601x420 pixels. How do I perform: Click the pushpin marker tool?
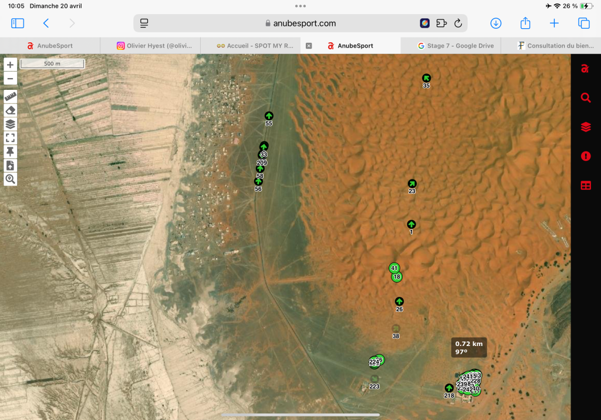tap(11, 152)
